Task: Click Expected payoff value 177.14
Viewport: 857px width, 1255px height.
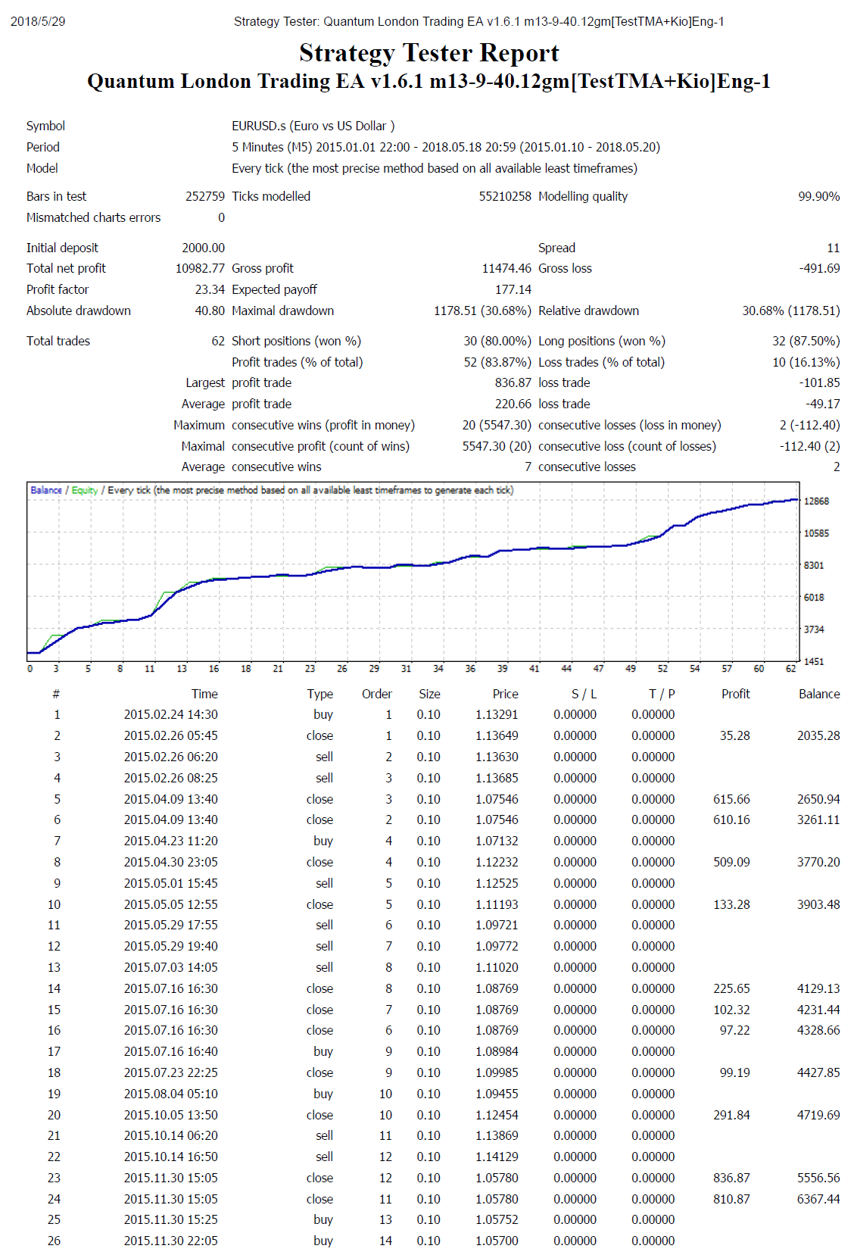Action: [513, 289]
